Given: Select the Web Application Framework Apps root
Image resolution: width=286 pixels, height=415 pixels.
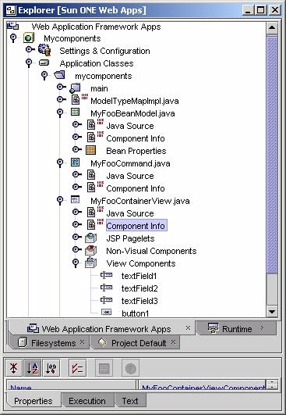Looking at the screenshot, I should (x=96, y=27).
